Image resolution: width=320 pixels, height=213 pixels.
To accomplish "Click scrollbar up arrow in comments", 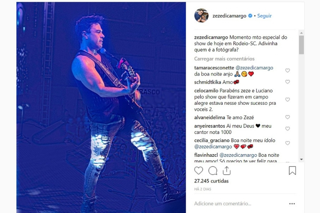I will (x=301, y=33).
